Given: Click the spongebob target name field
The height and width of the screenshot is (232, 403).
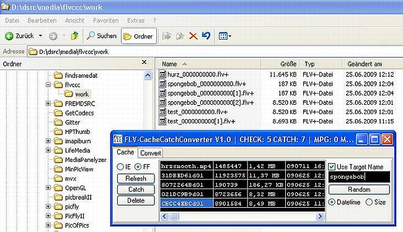Looking at the screenshot, I should tap(359, 177).
